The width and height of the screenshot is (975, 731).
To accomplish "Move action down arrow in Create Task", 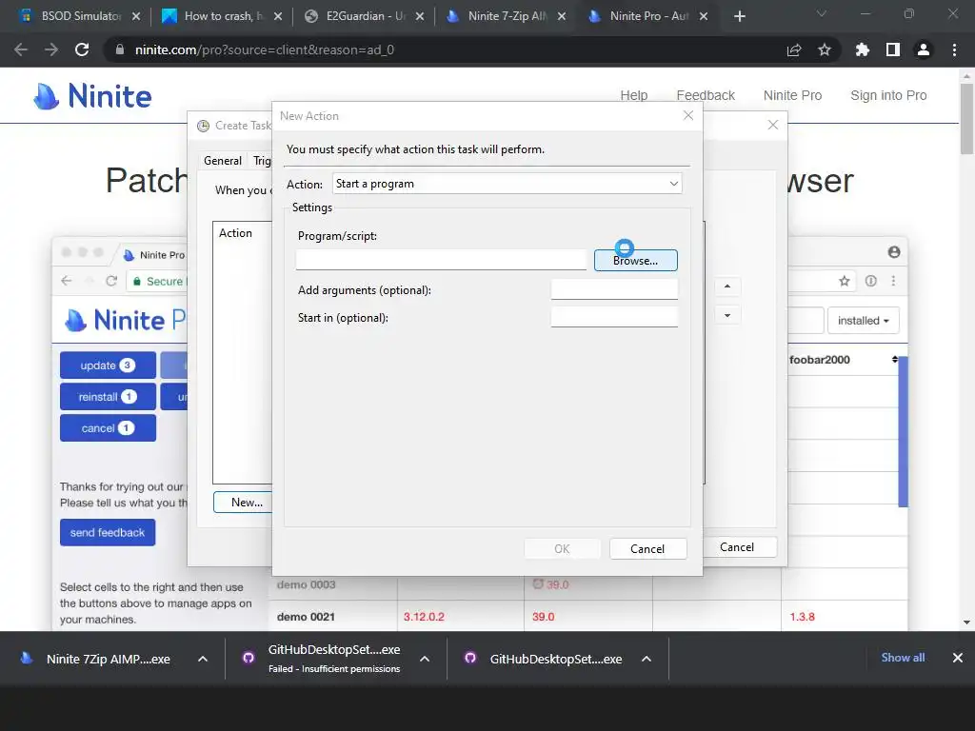I will tap(726, 316).
